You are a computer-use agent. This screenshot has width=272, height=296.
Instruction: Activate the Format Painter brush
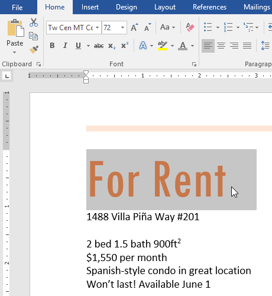click(x=34, y=50)
